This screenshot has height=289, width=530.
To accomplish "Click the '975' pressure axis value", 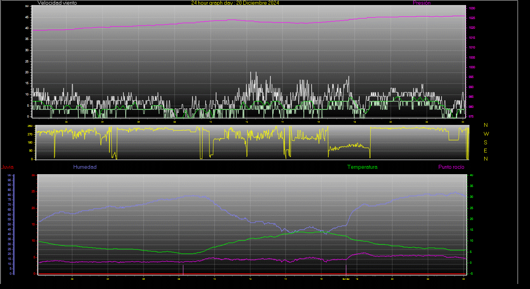I will (471, 116).
